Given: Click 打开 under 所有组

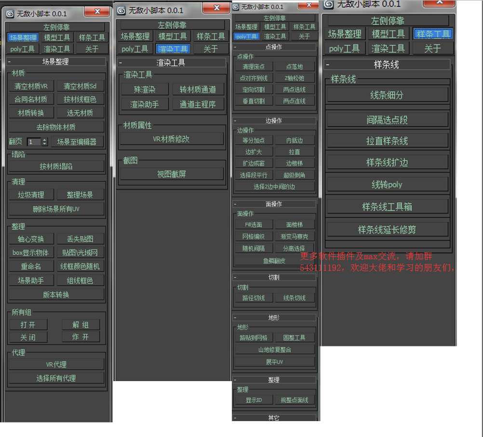Looking at the screenshot, I should tap(28, 325).
